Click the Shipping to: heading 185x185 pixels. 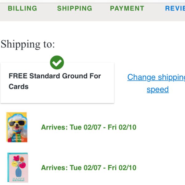28,44
